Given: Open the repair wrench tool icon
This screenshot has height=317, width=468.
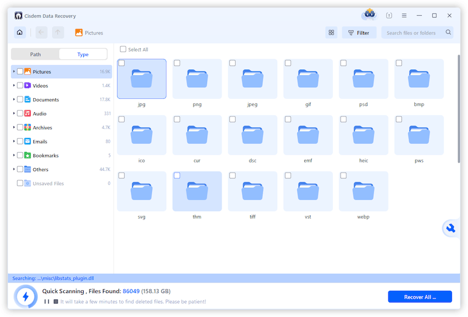Looking at the screenshot, I should (450, 228).
